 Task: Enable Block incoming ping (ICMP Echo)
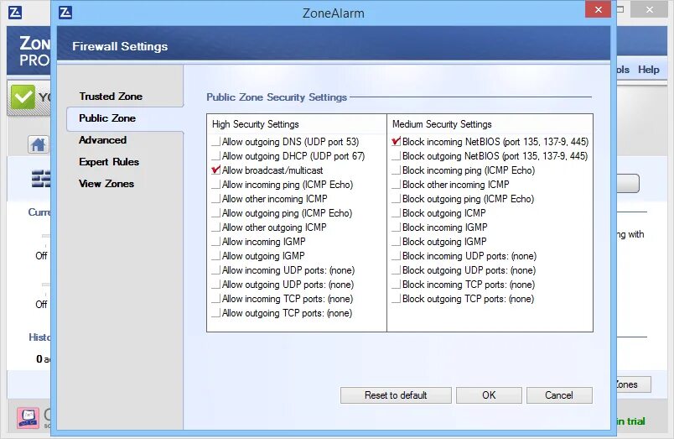click(396, 170)
